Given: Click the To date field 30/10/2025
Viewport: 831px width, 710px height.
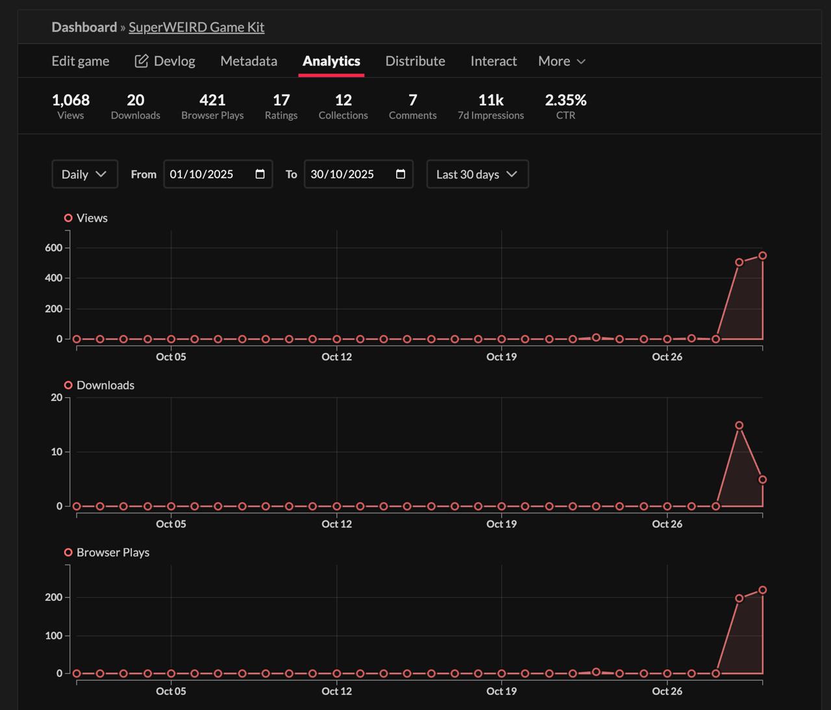Looking at the screenshot, I should tap(358, 174).
